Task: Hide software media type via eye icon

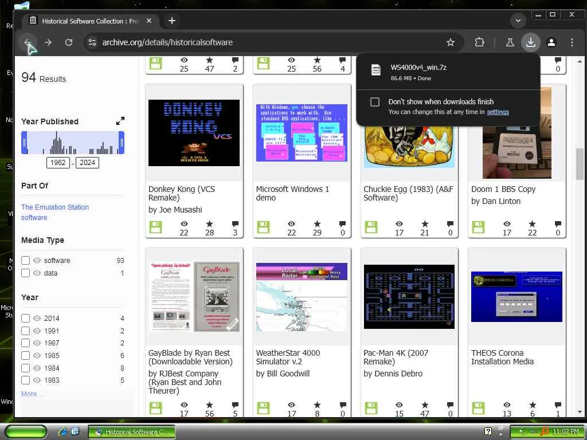Action: tap(37, 261)
